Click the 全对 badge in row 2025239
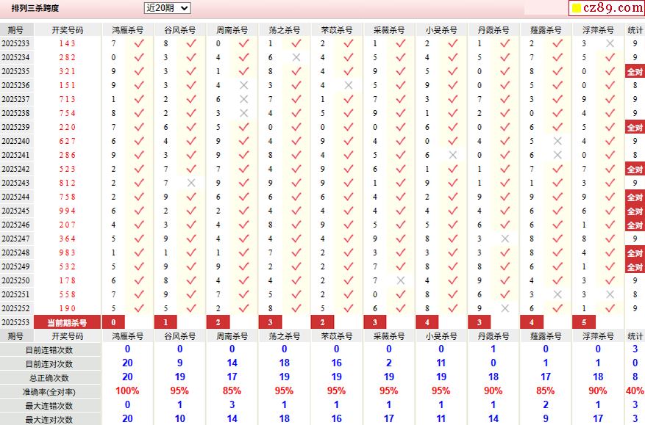 click(635, 127)
